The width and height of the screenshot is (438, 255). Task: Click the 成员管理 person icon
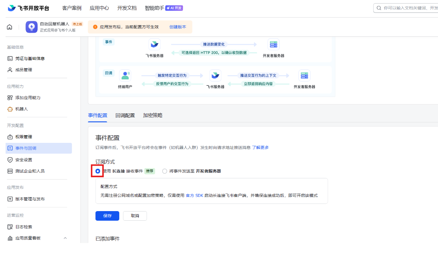point(10,70)
